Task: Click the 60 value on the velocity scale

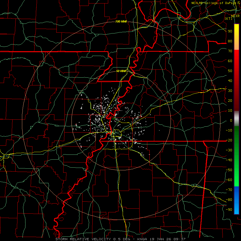Action: [230, 61]
